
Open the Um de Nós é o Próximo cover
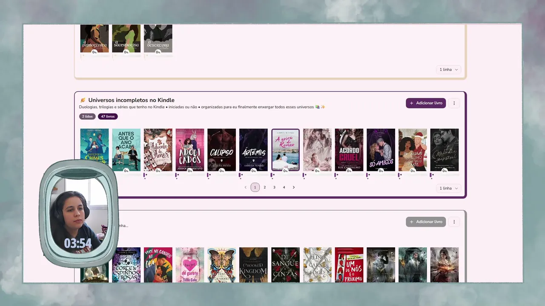[x=349, y=265]
